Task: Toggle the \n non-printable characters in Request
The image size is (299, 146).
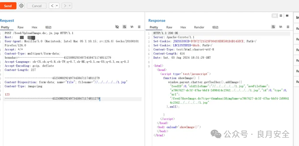Action: tap(132, 27)
